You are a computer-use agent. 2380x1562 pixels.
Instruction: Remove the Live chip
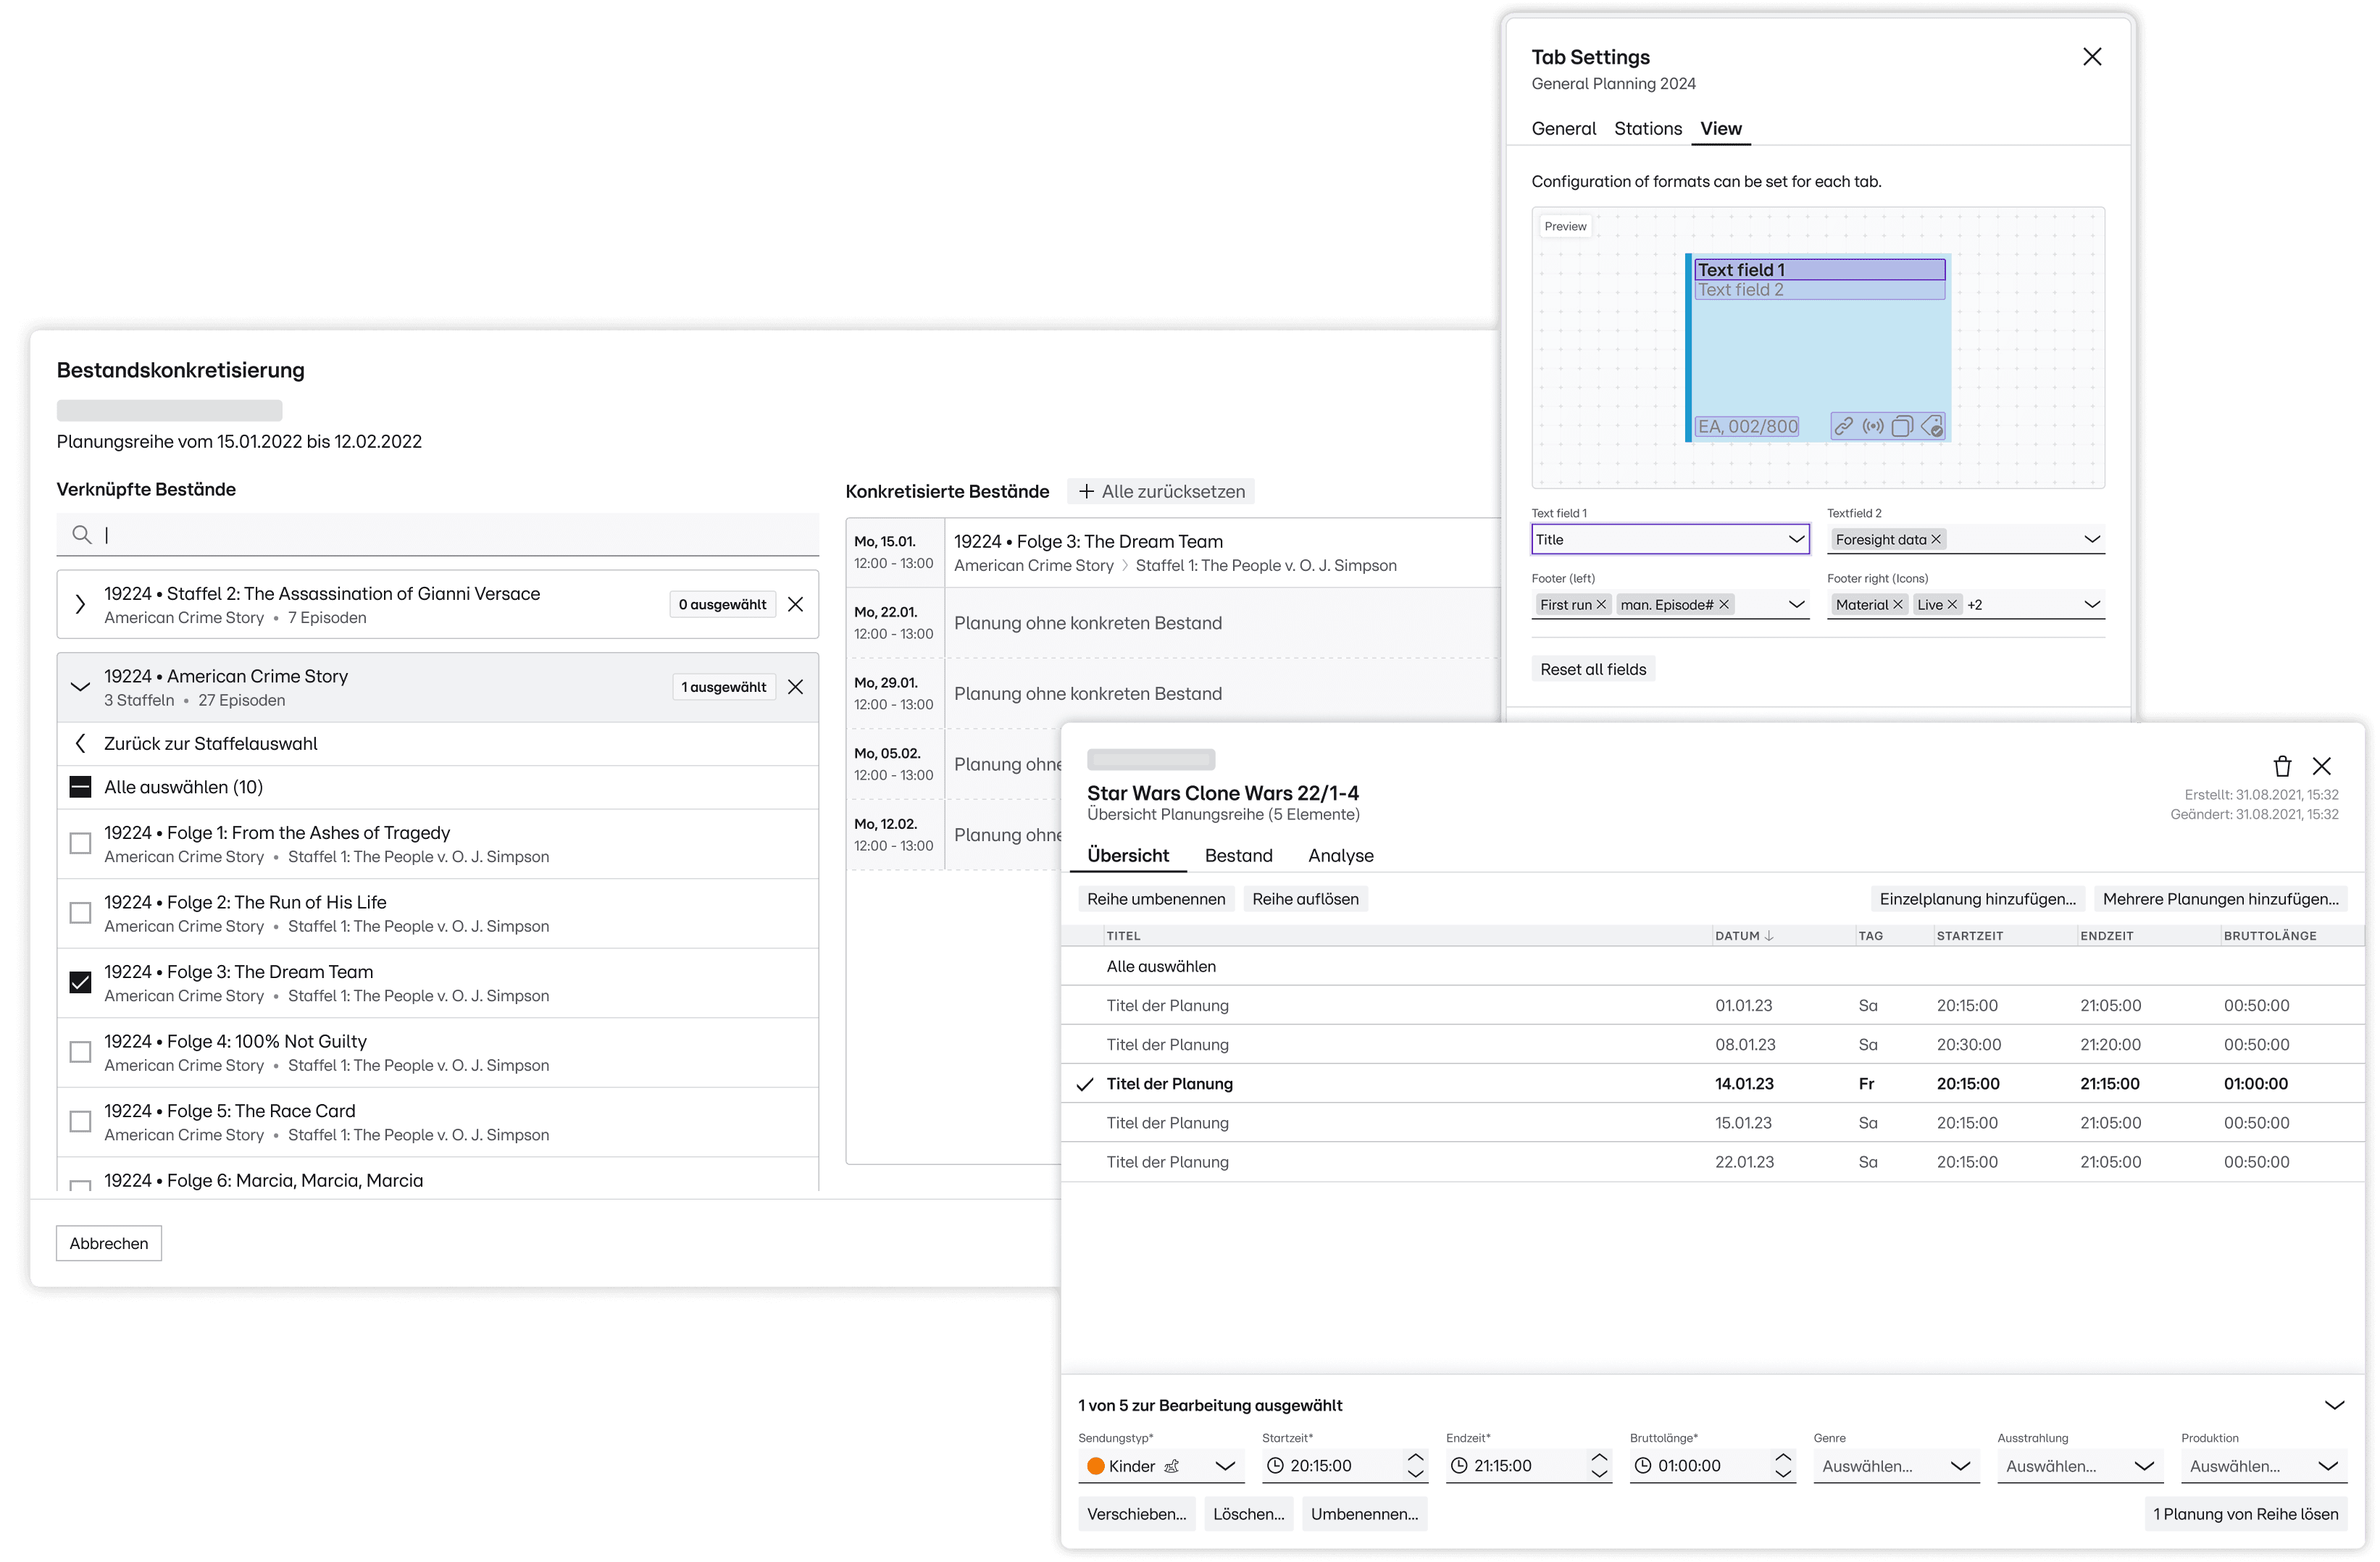[1952, 605]
